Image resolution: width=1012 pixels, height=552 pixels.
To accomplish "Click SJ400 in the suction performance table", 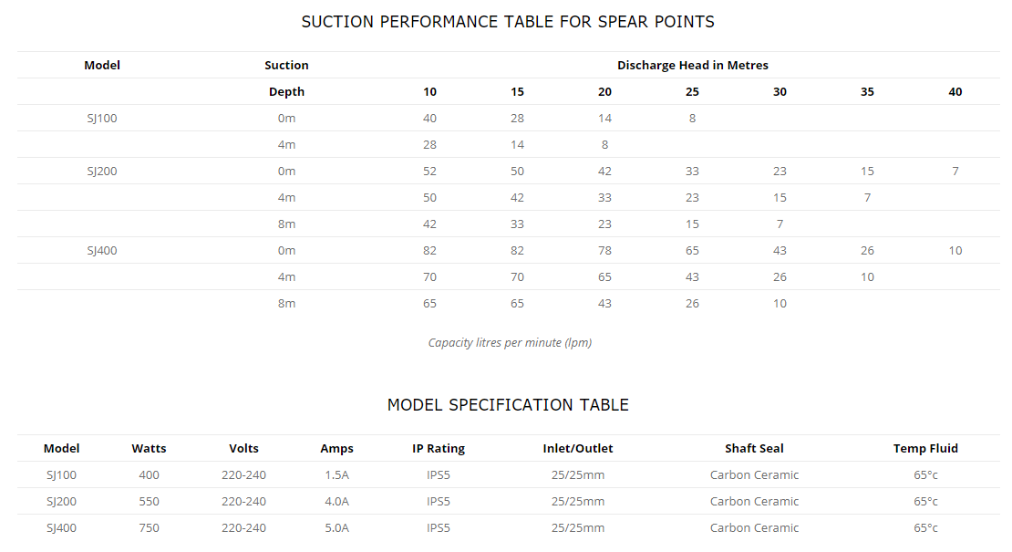I will (101, 250).
